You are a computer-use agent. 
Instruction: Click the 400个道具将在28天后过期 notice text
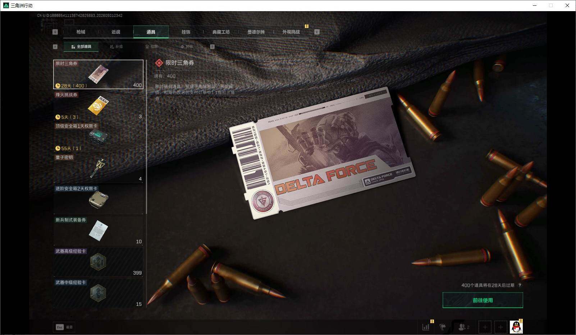[x=488, y=285]
